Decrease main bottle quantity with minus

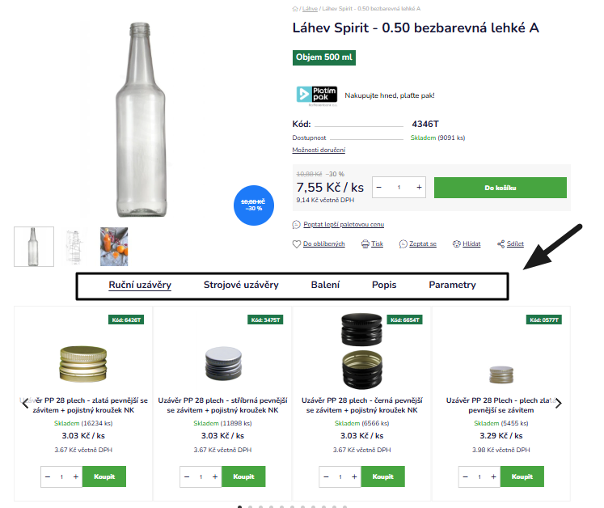(379, 188)
